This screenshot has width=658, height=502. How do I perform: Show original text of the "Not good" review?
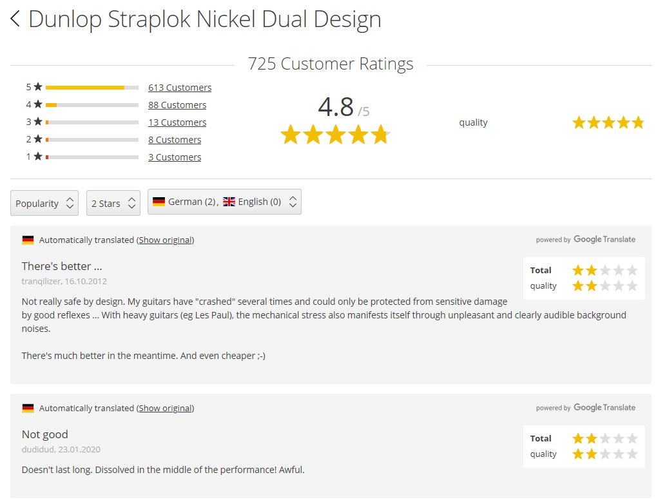coord(166,408)
